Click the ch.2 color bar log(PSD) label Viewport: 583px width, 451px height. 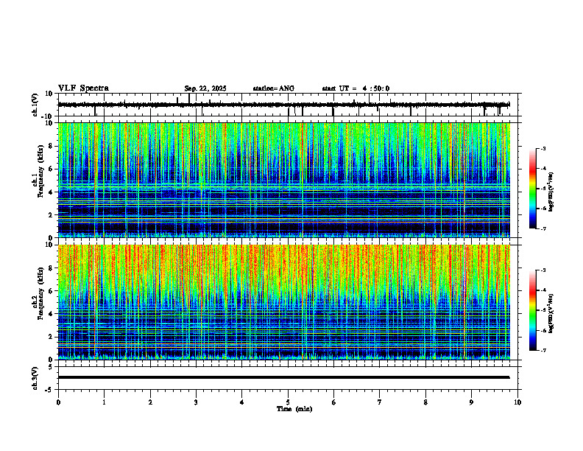(x=551, y=314)
